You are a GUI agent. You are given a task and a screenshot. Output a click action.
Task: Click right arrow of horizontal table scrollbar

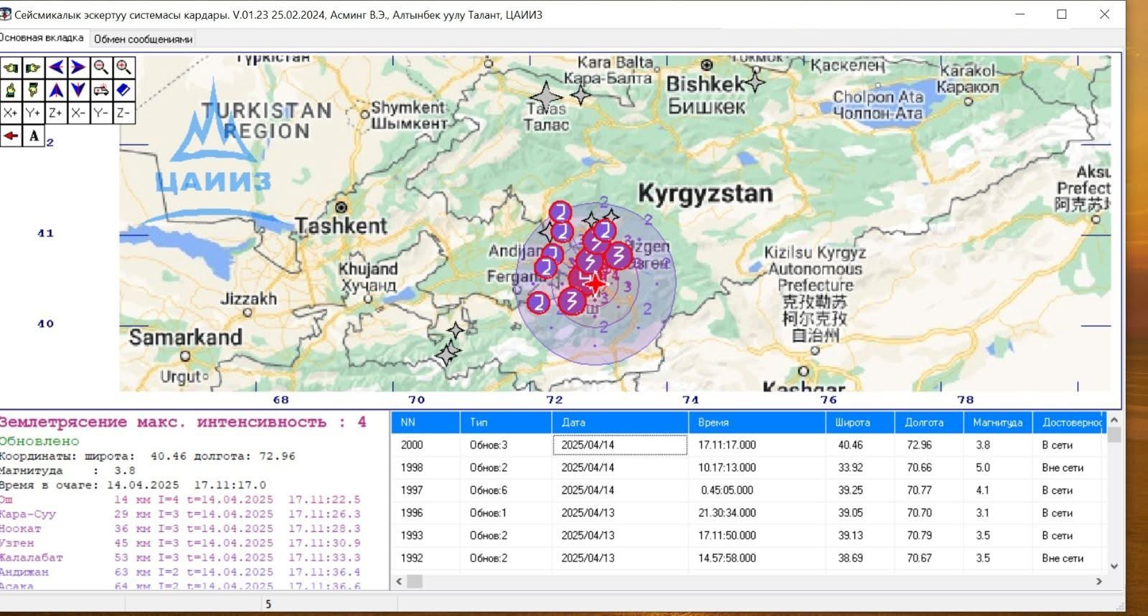pos(1098,582)
